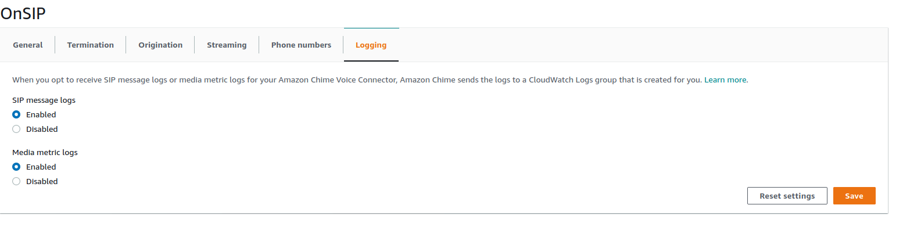Click the OnSIP page title

click(23, 13)
